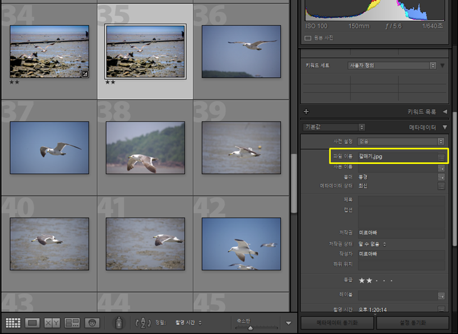The width and height of the screenshot is (458, 334).
Task: Click the histogram graph
Action: click(x=375, y=10)
